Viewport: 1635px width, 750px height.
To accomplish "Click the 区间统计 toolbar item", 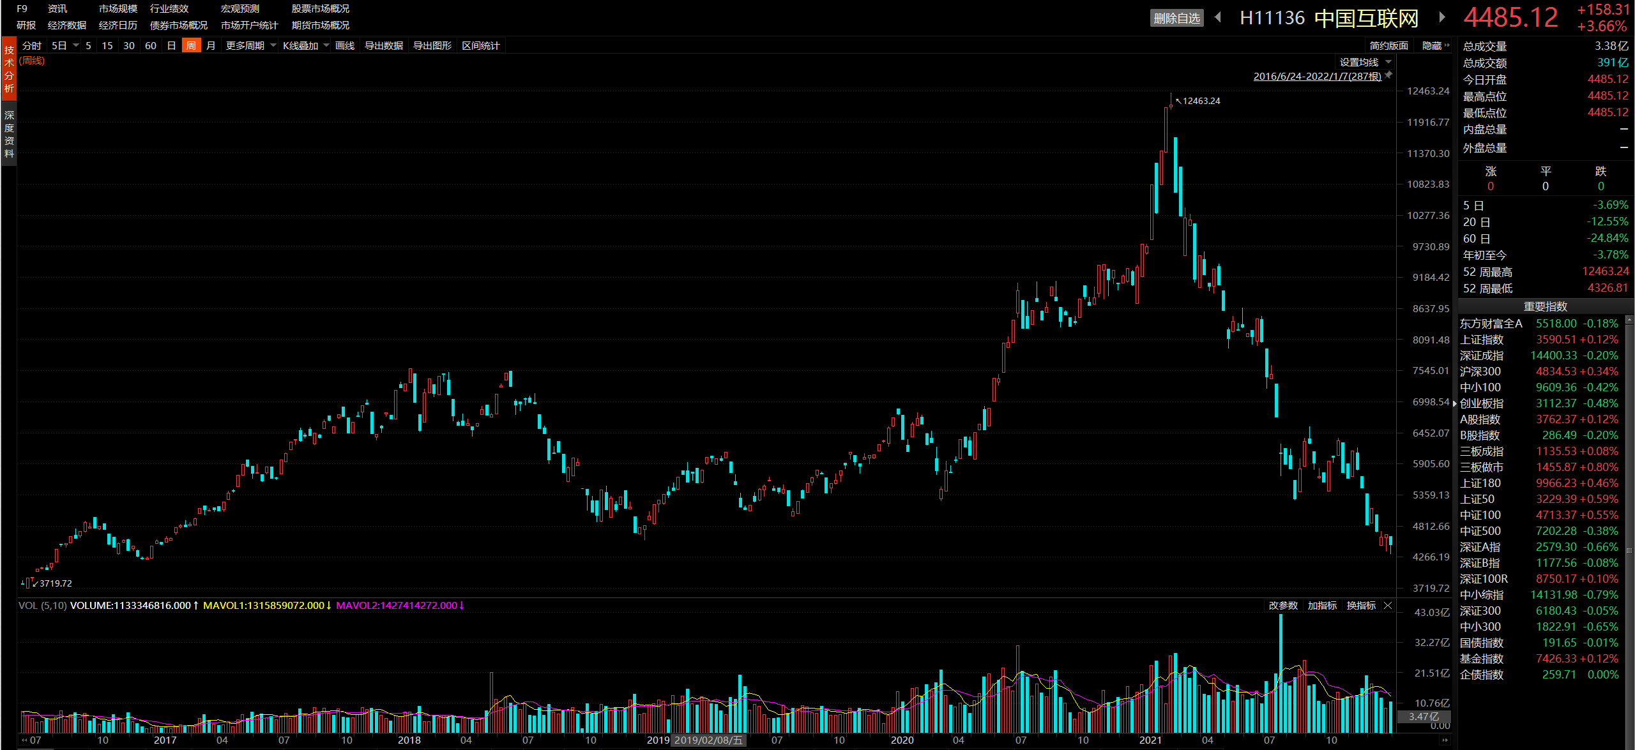I will (480, 46).
